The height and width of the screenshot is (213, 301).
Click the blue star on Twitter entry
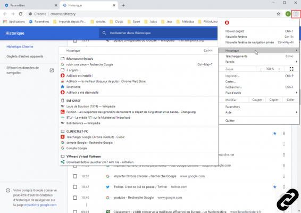click(x=275, y=187)
